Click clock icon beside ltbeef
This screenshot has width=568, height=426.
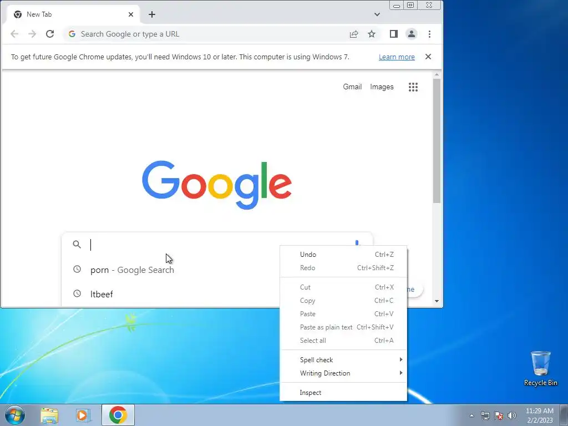click(77, 293)
